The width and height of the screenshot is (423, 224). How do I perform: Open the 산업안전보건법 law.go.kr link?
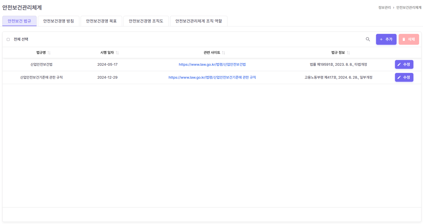click(212, 64)
